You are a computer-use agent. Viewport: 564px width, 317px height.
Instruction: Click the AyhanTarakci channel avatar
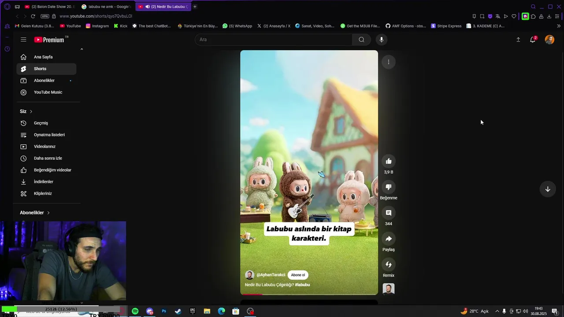249,275
